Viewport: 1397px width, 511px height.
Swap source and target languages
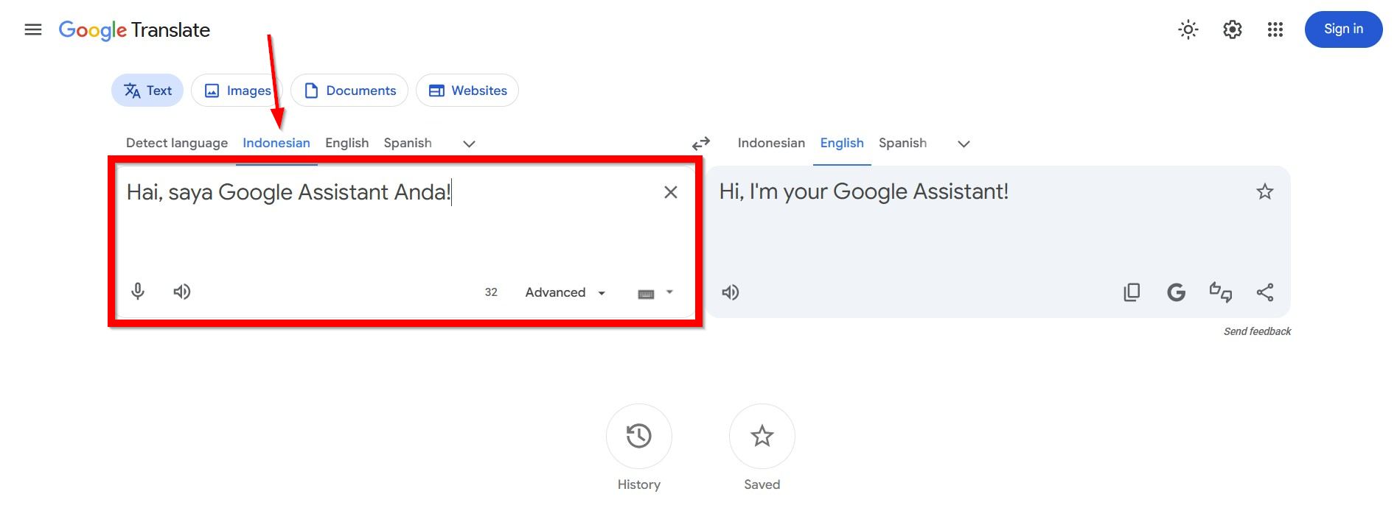coord(701,144)
